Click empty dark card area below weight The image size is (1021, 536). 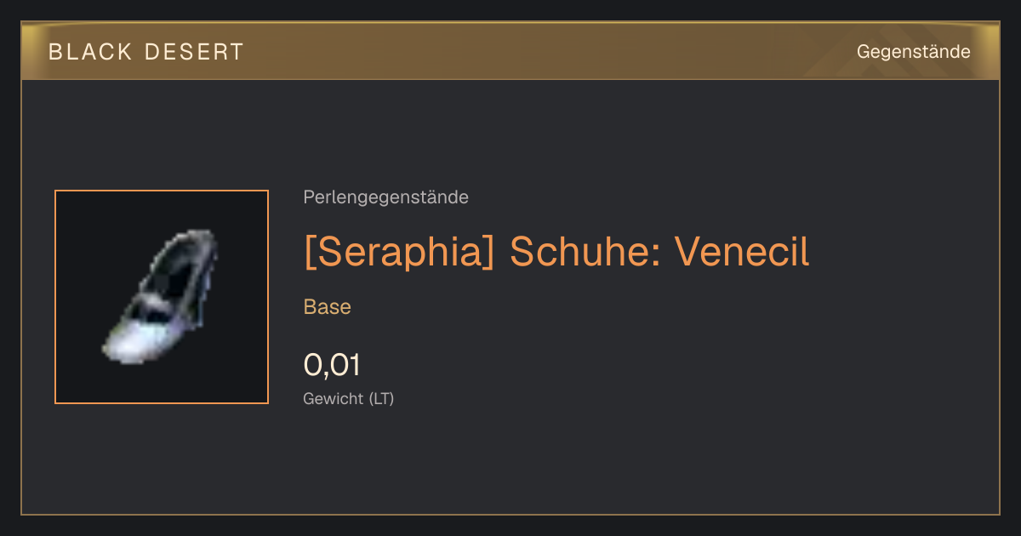596,464
